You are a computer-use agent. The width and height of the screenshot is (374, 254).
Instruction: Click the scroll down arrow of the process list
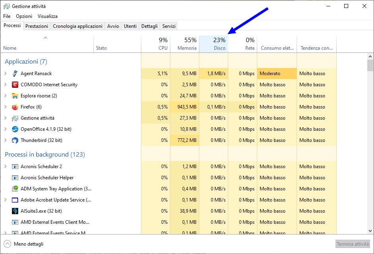click(370, 231)
